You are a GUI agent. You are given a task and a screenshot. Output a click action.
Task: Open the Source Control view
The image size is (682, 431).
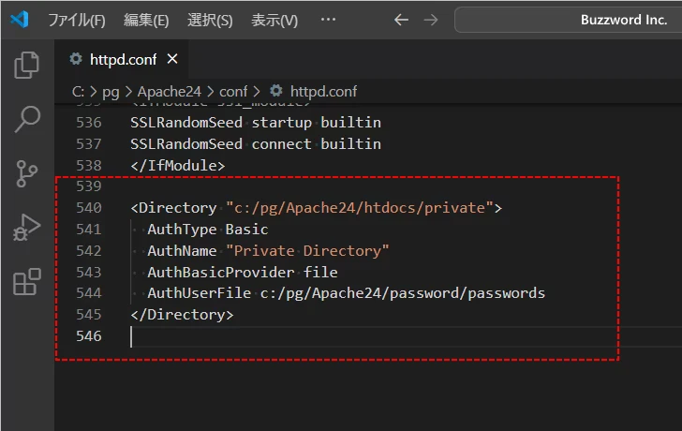pyautogui.click(x=27, y=173)
